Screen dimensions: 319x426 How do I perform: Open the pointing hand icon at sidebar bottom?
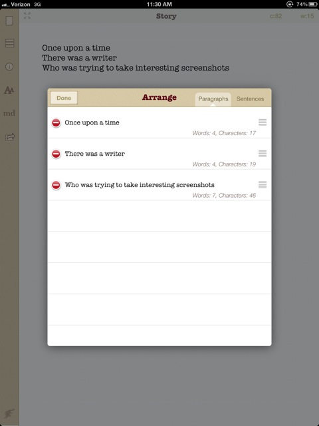tap(9, 413)
